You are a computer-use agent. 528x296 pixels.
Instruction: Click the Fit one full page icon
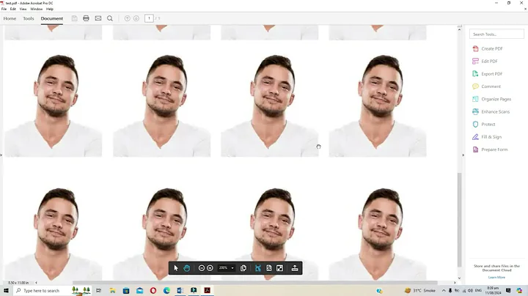(x=268, y=268)
